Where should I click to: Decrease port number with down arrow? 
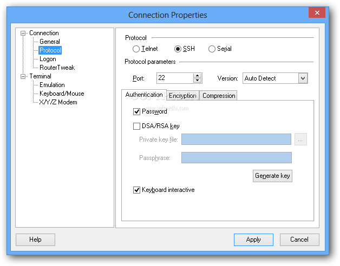click(197, 81)
